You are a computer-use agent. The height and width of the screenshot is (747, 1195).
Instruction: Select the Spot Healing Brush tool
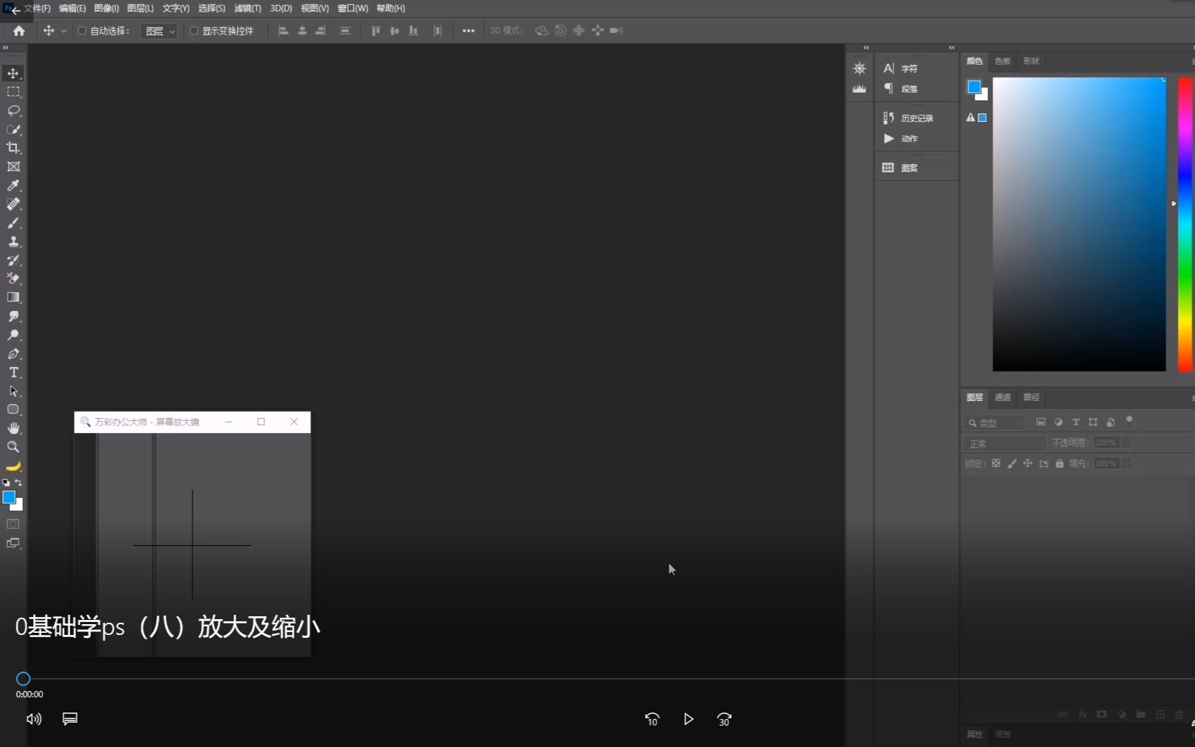click(13, 204)
